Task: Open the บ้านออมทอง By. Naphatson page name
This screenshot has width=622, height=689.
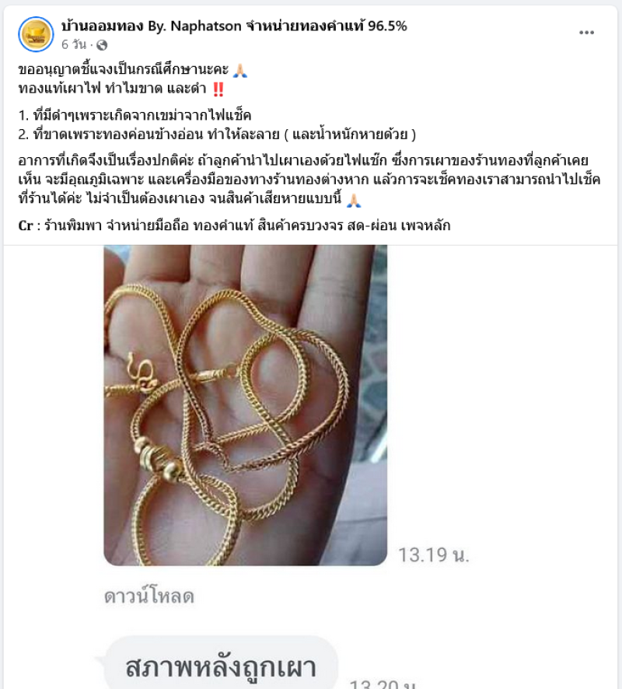Action: [234, 26]
